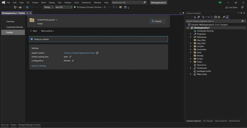Open the Any CPU platform dropdown
This screenshot has width=247, height=128.
coord(64,7)
